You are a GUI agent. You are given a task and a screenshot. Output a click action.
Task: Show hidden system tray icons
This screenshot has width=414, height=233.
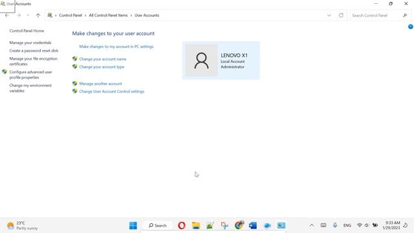[x=312, y=225]
